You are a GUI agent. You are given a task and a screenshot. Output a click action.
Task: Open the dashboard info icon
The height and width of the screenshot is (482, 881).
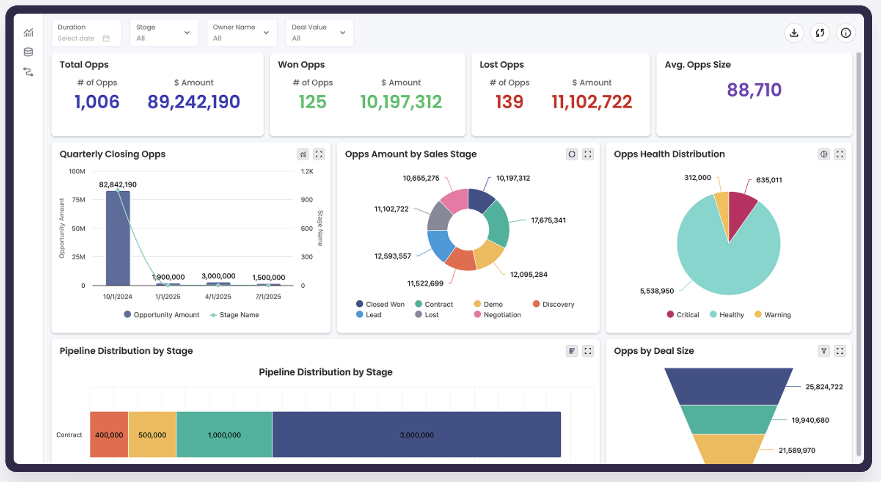click(x=846, y=33)
